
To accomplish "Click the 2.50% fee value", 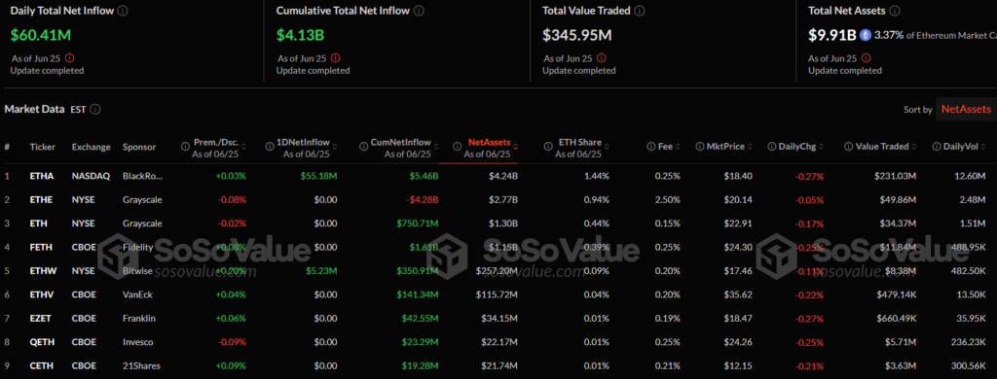I will [x=668, y=200].
